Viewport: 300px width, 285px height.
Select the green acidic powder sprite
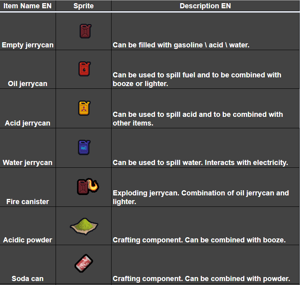84,225
